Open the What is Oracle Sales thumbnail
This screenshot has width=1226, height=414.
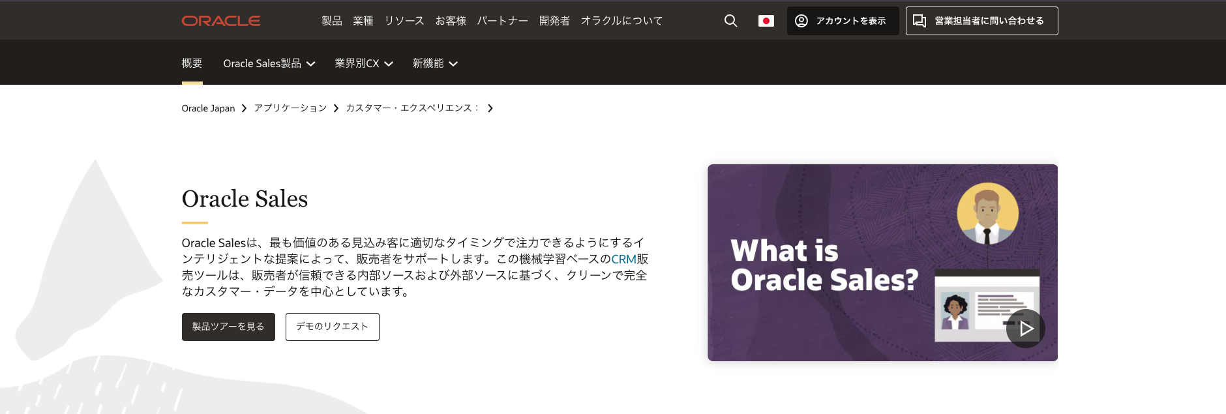coord(882,263)
